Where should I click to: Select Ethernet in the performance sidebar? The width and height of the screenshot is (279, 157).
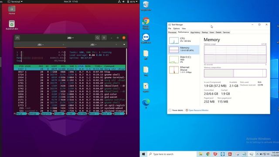pyautogui.click(x=184, y=70)
